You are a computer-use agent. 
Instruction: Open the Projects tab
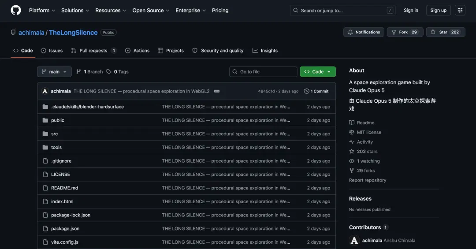click(171, 51)
